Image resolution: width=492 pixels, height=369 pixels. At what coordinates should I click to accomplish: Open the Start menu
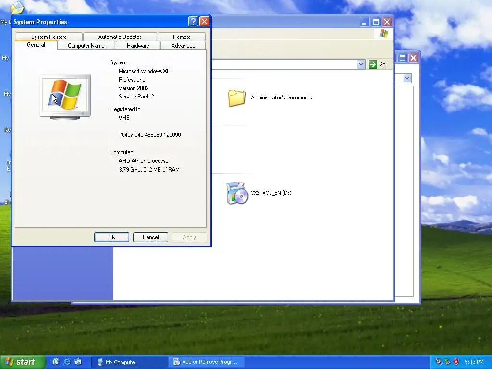point(22,362)
